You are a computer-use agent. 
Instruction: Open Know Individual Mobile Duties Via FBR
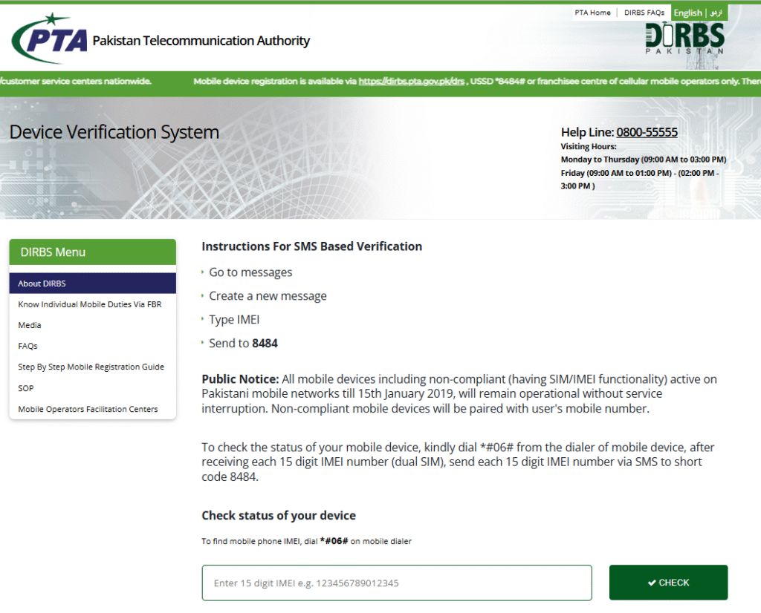pyautogui.click(x=89, y=304)
